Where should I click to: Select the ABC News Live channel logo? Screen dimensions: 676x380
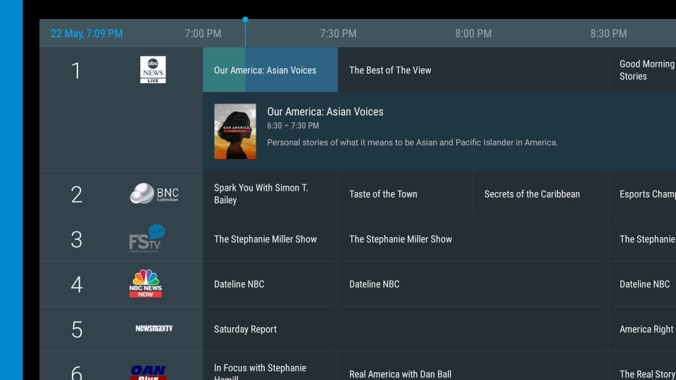[153, 70]
